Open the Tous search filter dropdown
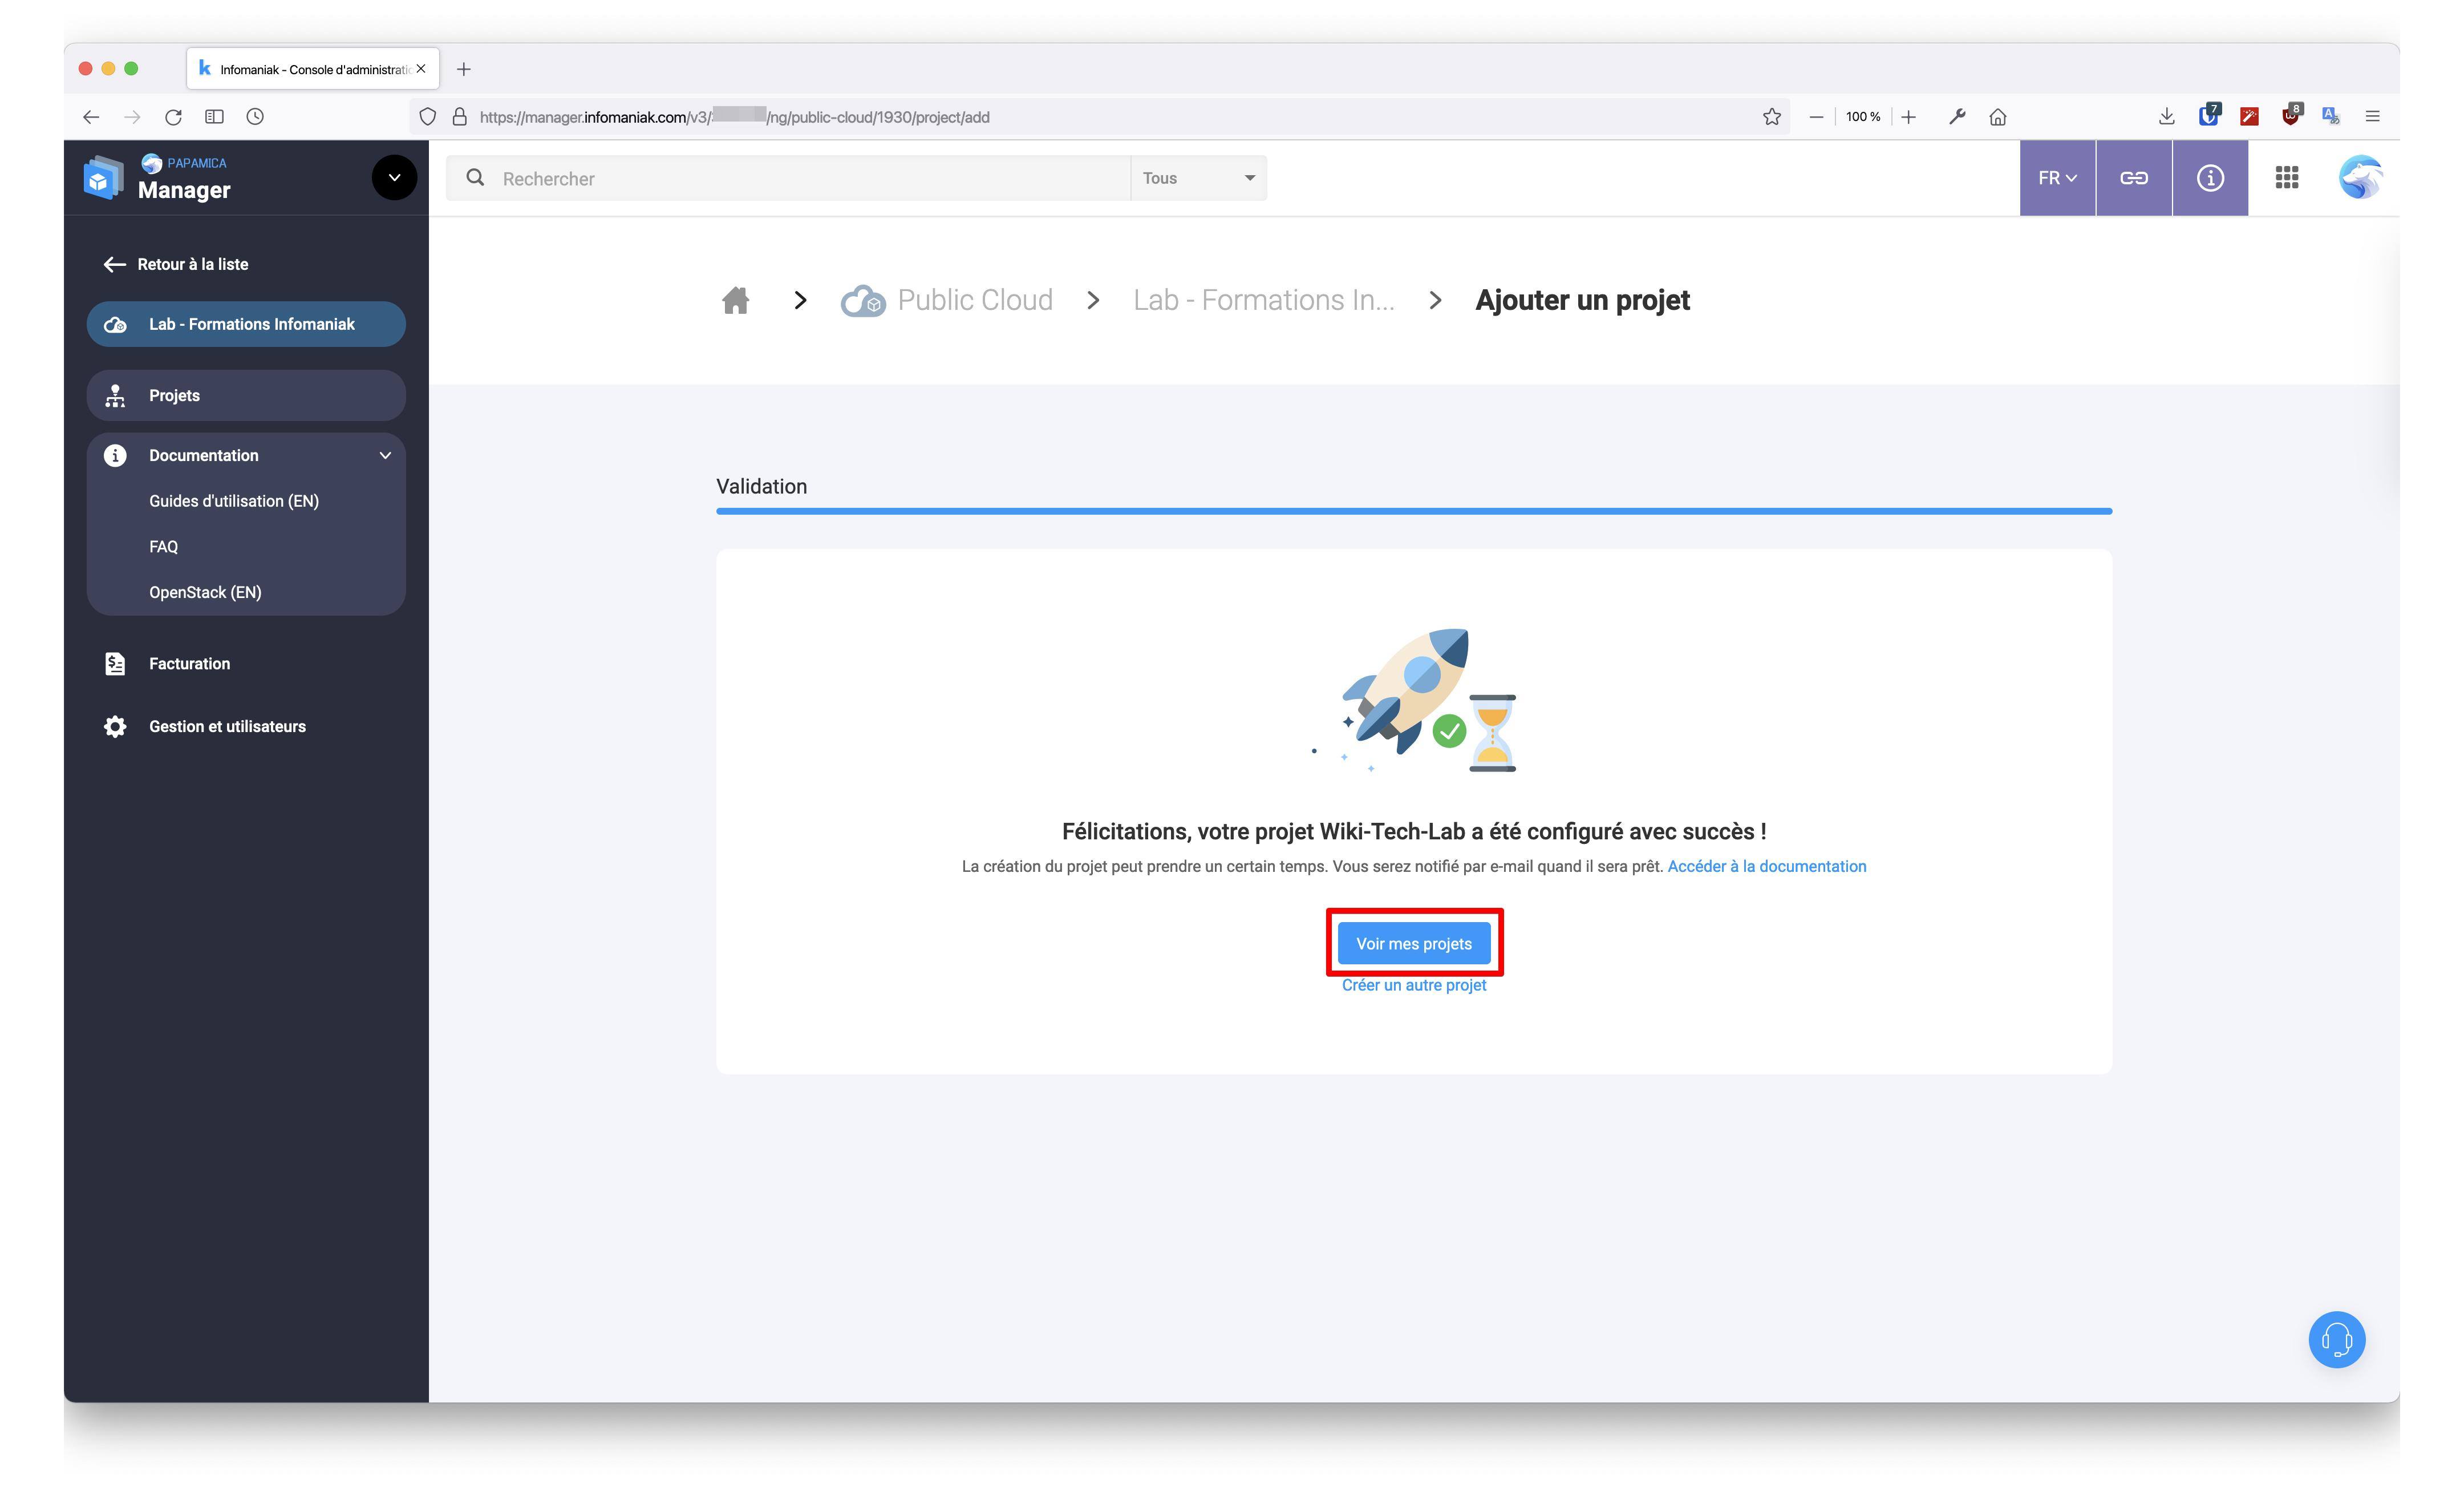The width and height of the screenshot is (2464, 1487). point(1197,177)
